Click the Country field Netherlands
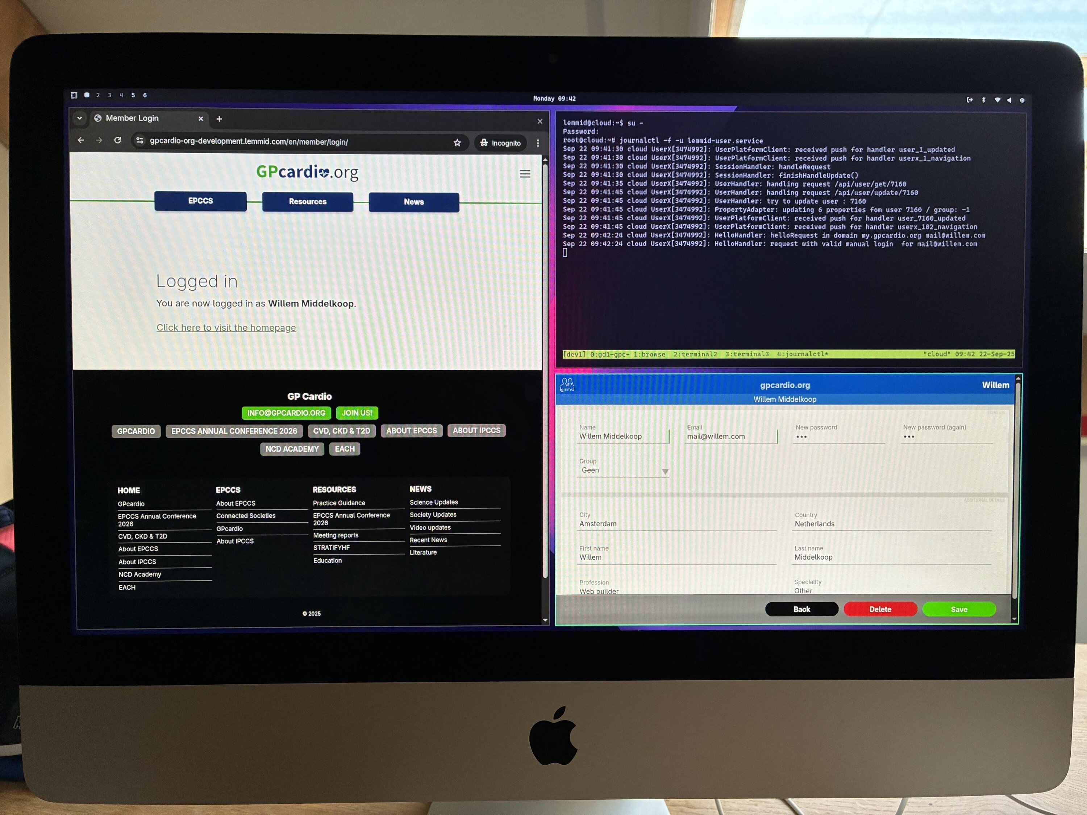The width and height of the screenshot is (1087, 815). (x=892, y=524)
